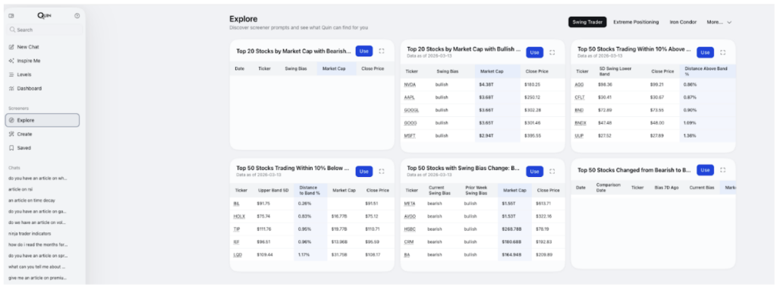The image size is (777, 287).
Task: Use the Top 20 Bearish Market Cap screener
Action: (x=364, y=51)
